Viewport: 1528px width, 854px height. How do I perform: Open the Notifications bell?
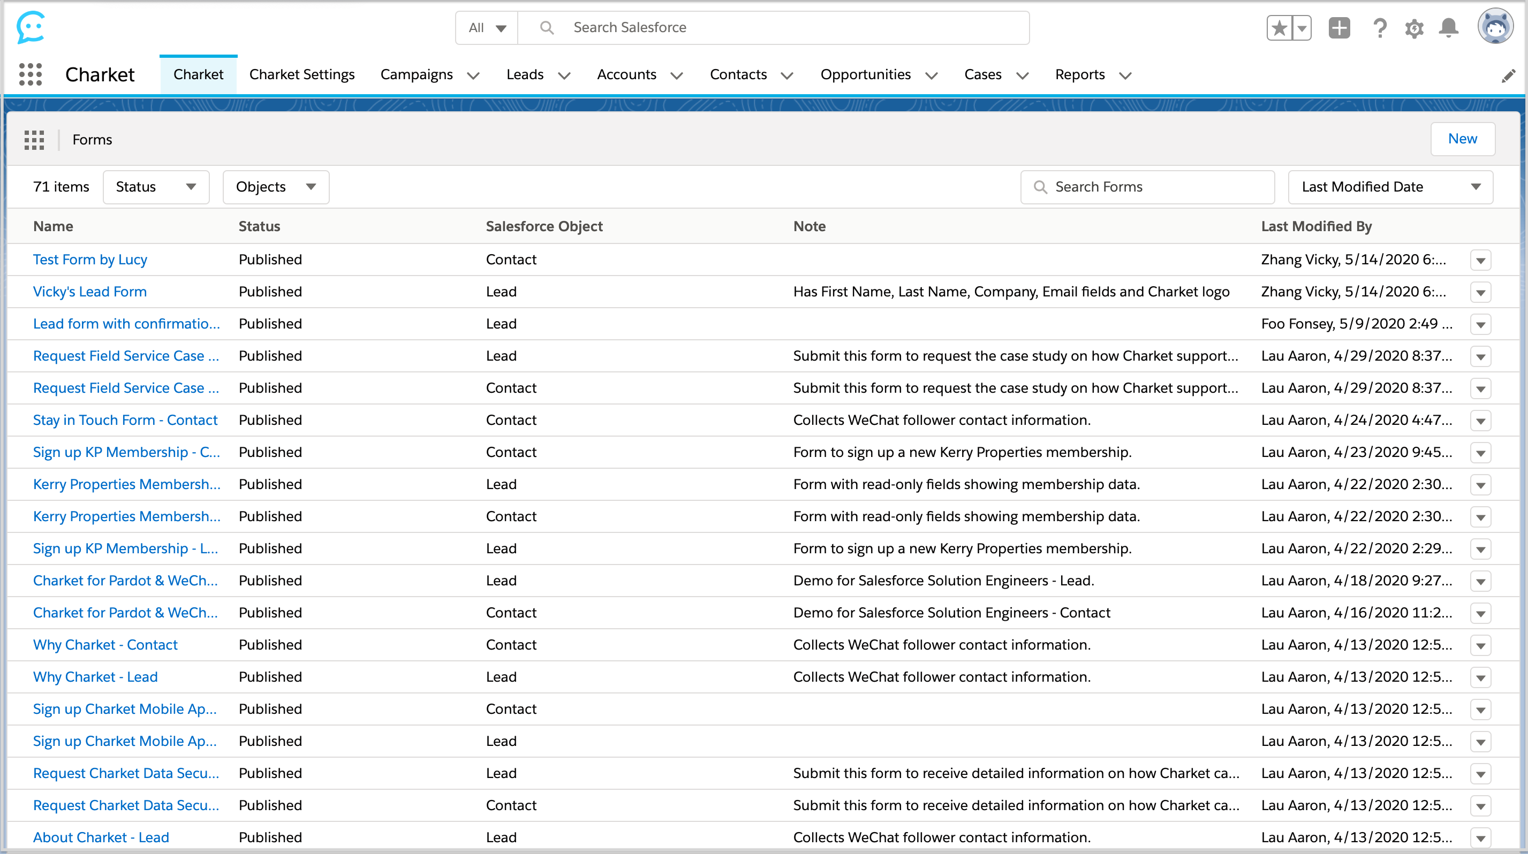[x=1449, y=28]
